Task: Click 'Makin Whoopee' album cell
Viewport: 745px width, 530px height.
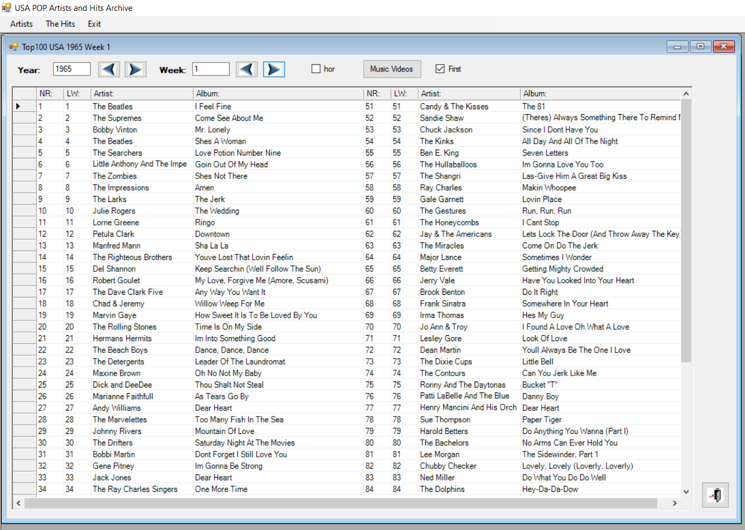Action: click(600, 188)
